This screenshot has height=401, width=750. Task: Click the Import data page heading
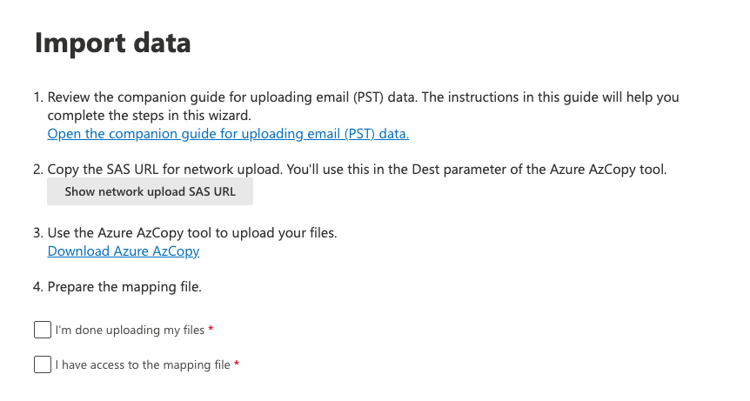[113, 43]
